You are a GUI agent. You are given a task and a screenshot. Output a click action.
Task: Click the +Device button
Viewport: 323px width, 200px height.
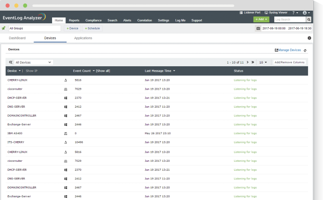point(72,29)
